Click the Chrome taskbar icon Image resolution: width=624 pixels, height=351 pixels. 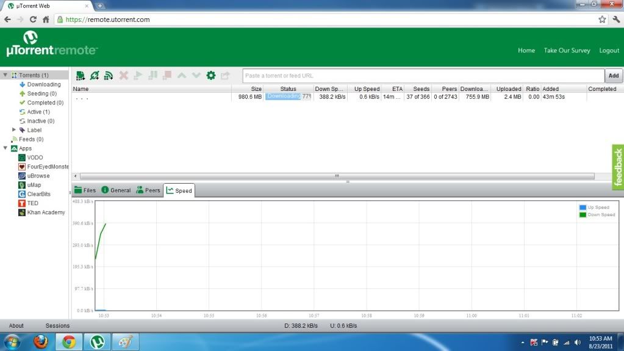69,342
